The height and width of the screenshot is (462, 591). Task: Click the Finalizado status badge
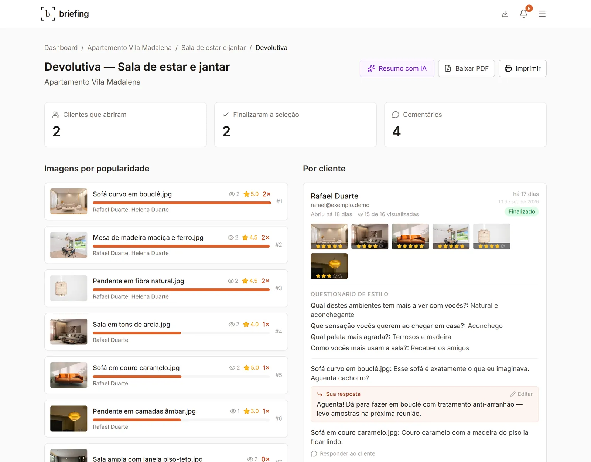[x=522, y=211]
